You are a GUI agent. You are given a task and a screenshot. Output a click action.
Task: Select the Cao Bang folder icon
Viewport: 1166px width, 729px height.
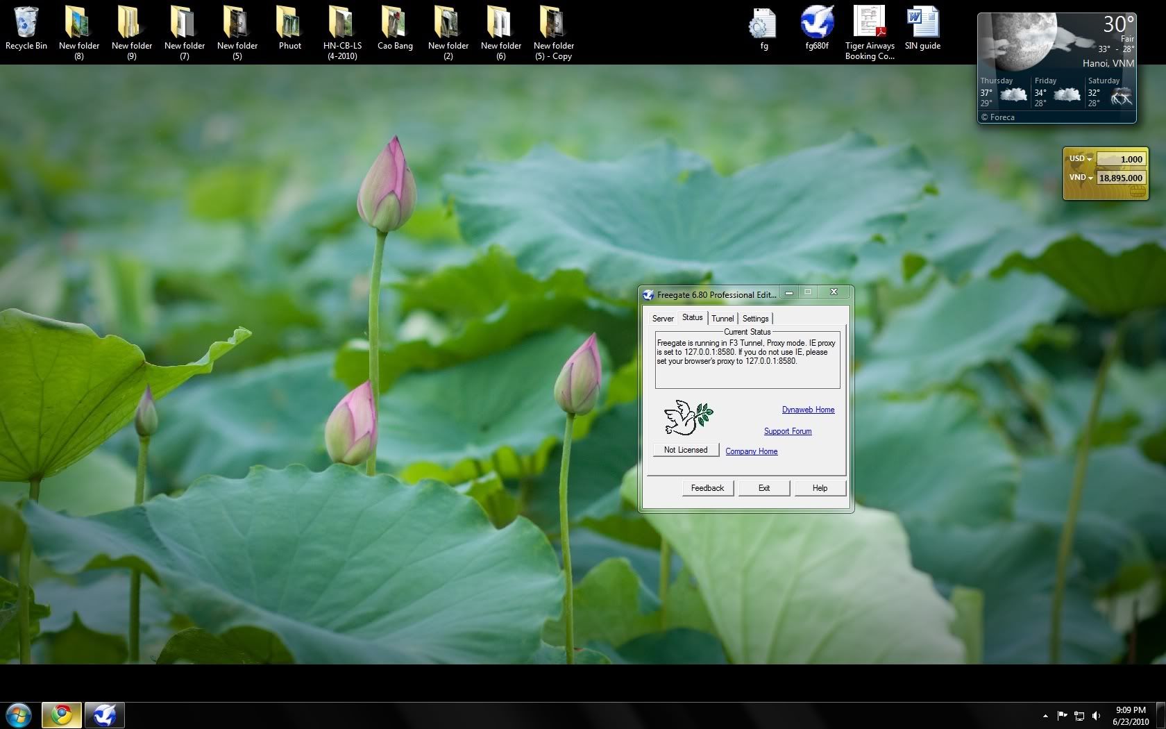(x=395, y=28)
